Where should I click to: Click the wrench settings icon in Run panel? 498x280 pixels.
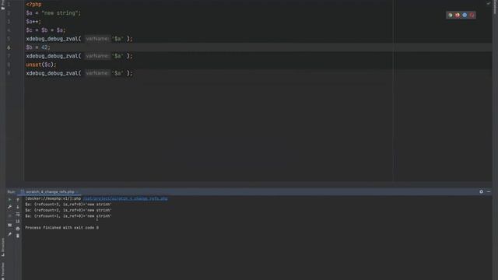[x=10, y=207]
